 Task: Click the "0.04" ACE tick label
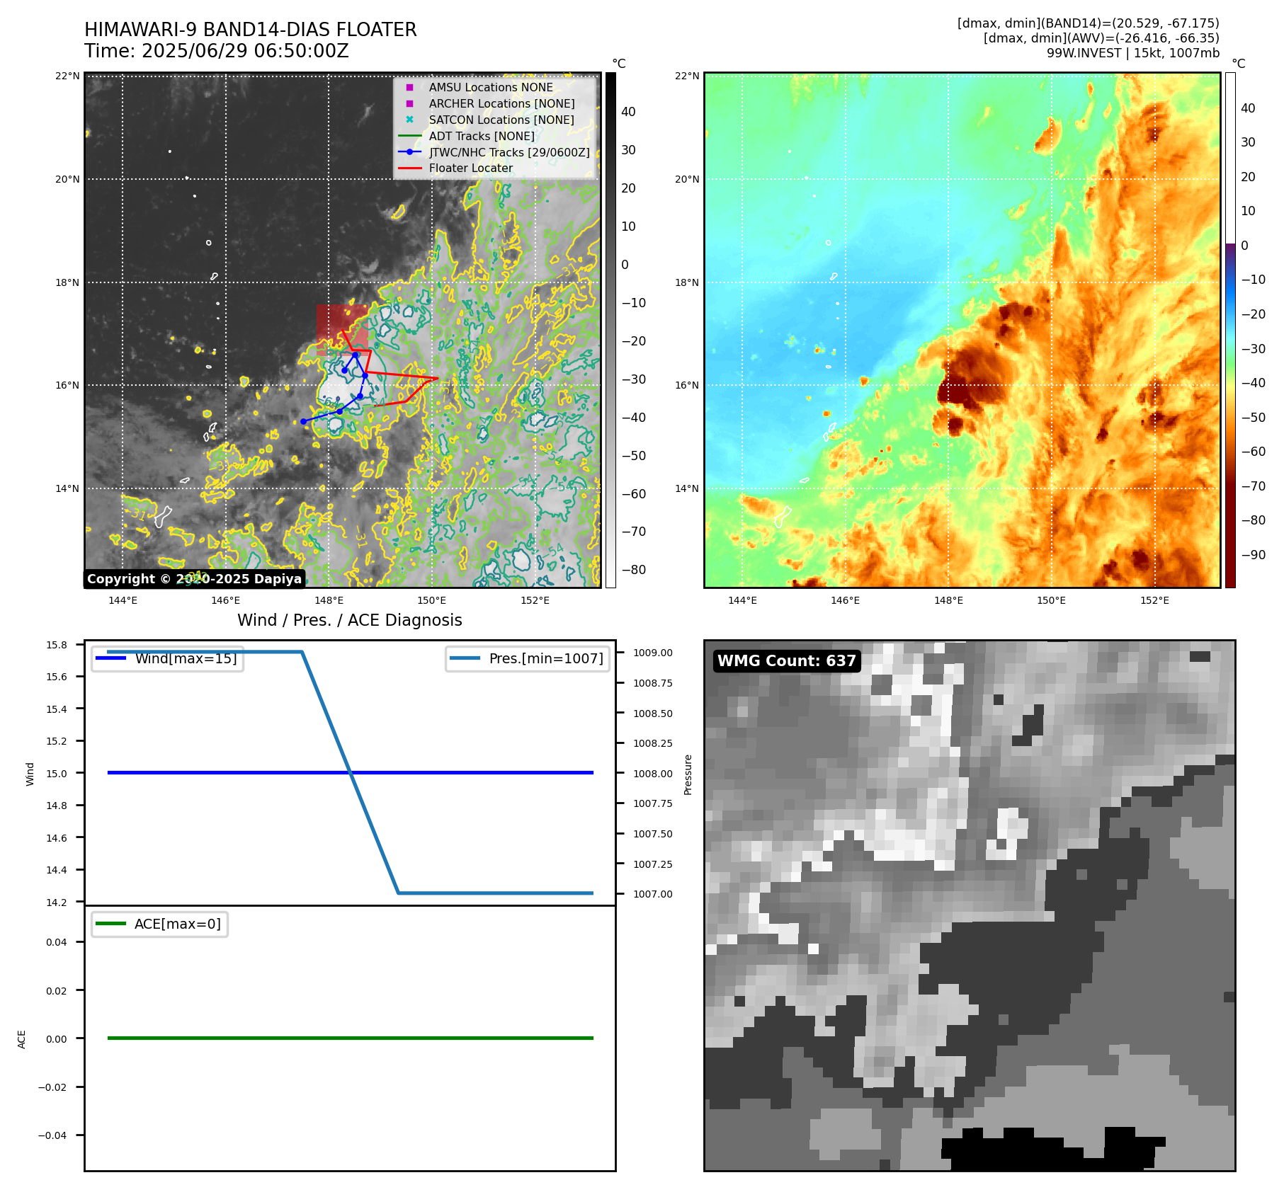pyautogui.click(x=57, y=942)
